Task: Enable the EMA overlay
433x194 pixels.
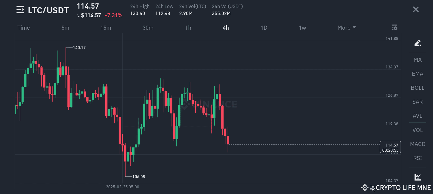Action: coord(417,74)
